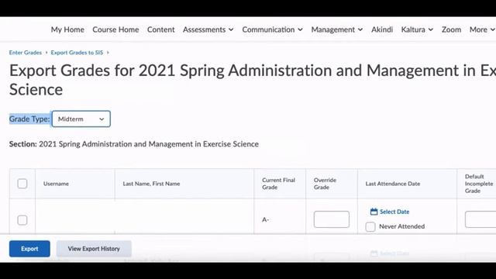The image size is (496, 279).
Task: Click the calendar icon beside Select Date
Action: (374, 212)
